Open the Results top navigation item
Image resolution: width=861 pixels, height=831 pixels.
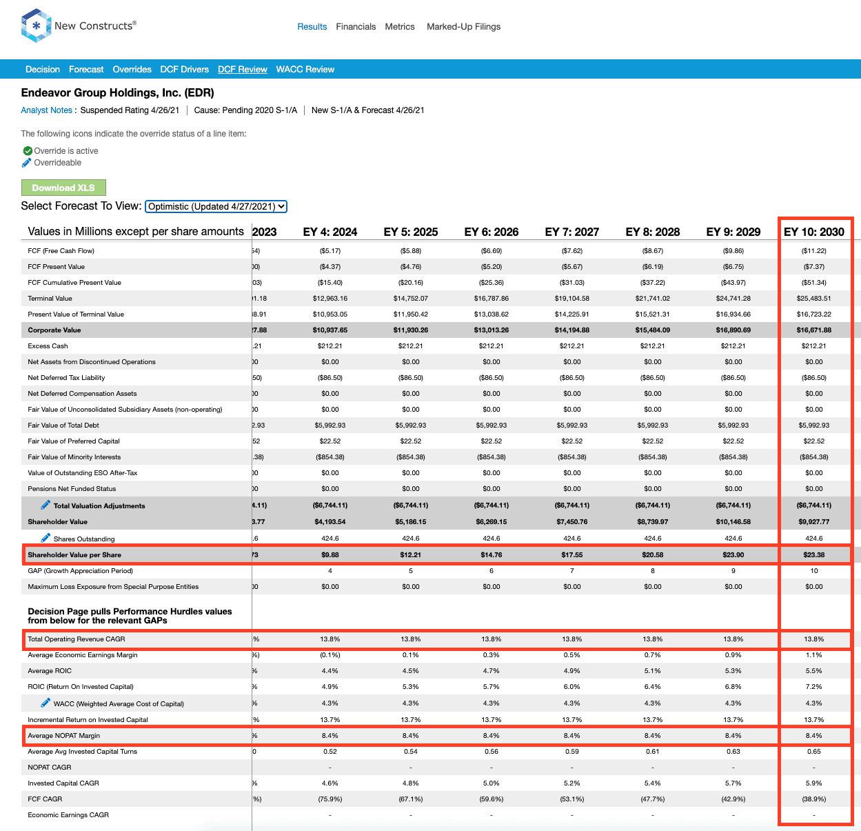pos(312,27)
